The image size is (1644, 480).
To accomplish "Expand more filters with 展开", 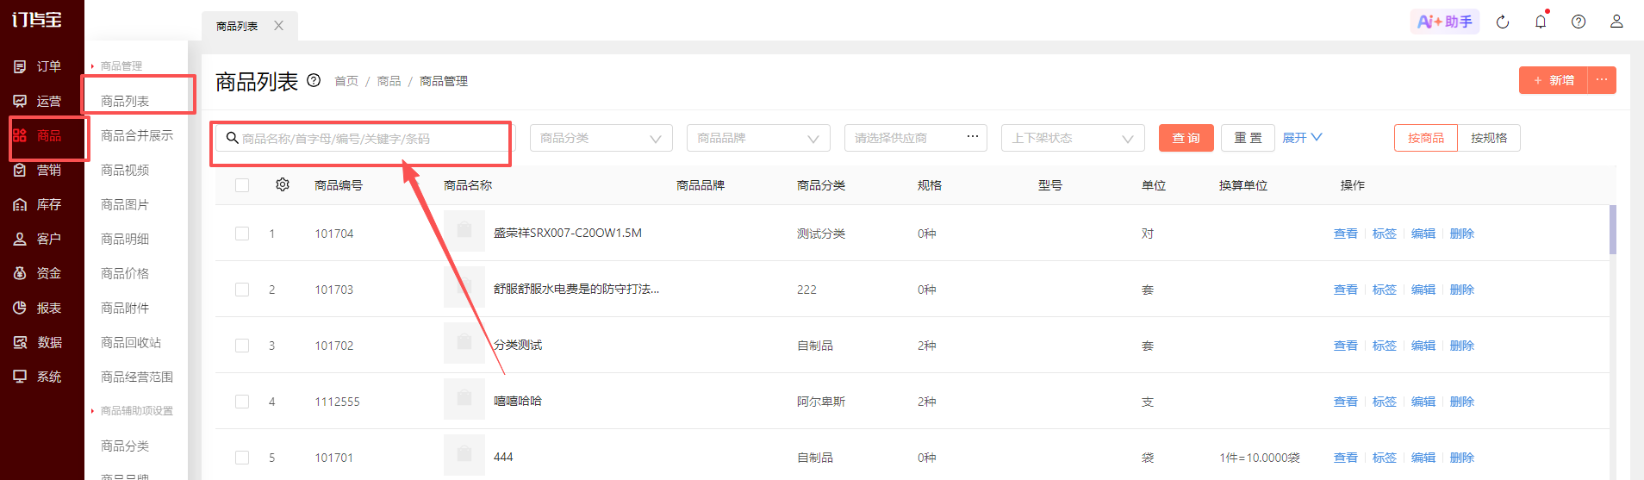I will tap(1302, 138).
